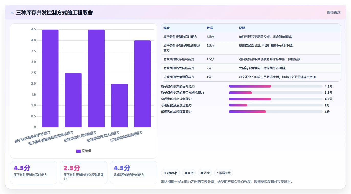Click the 4.5 y-axis tick label

click(x=34, y=29)
